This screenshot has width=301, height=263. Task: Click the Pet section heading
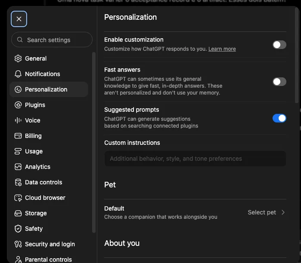pyautogui.click(x=110, y=185)
